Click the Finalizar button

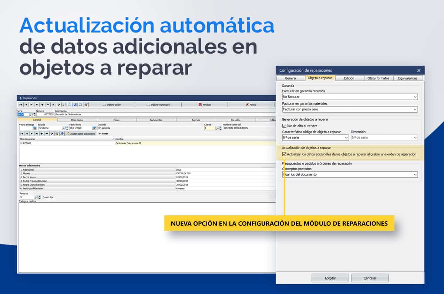coord(205,105)
